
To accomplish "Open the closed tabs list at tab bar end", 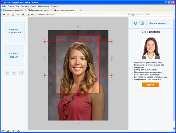I will (x=173, y=10).
